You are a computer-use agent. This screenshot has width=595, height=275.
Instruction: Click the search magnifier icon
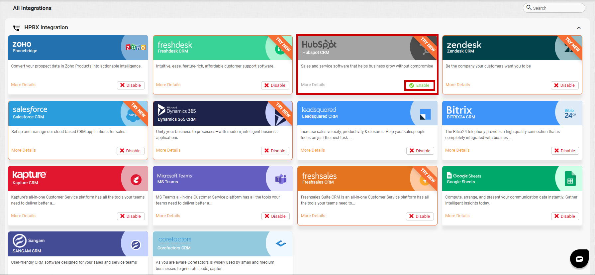529,7
